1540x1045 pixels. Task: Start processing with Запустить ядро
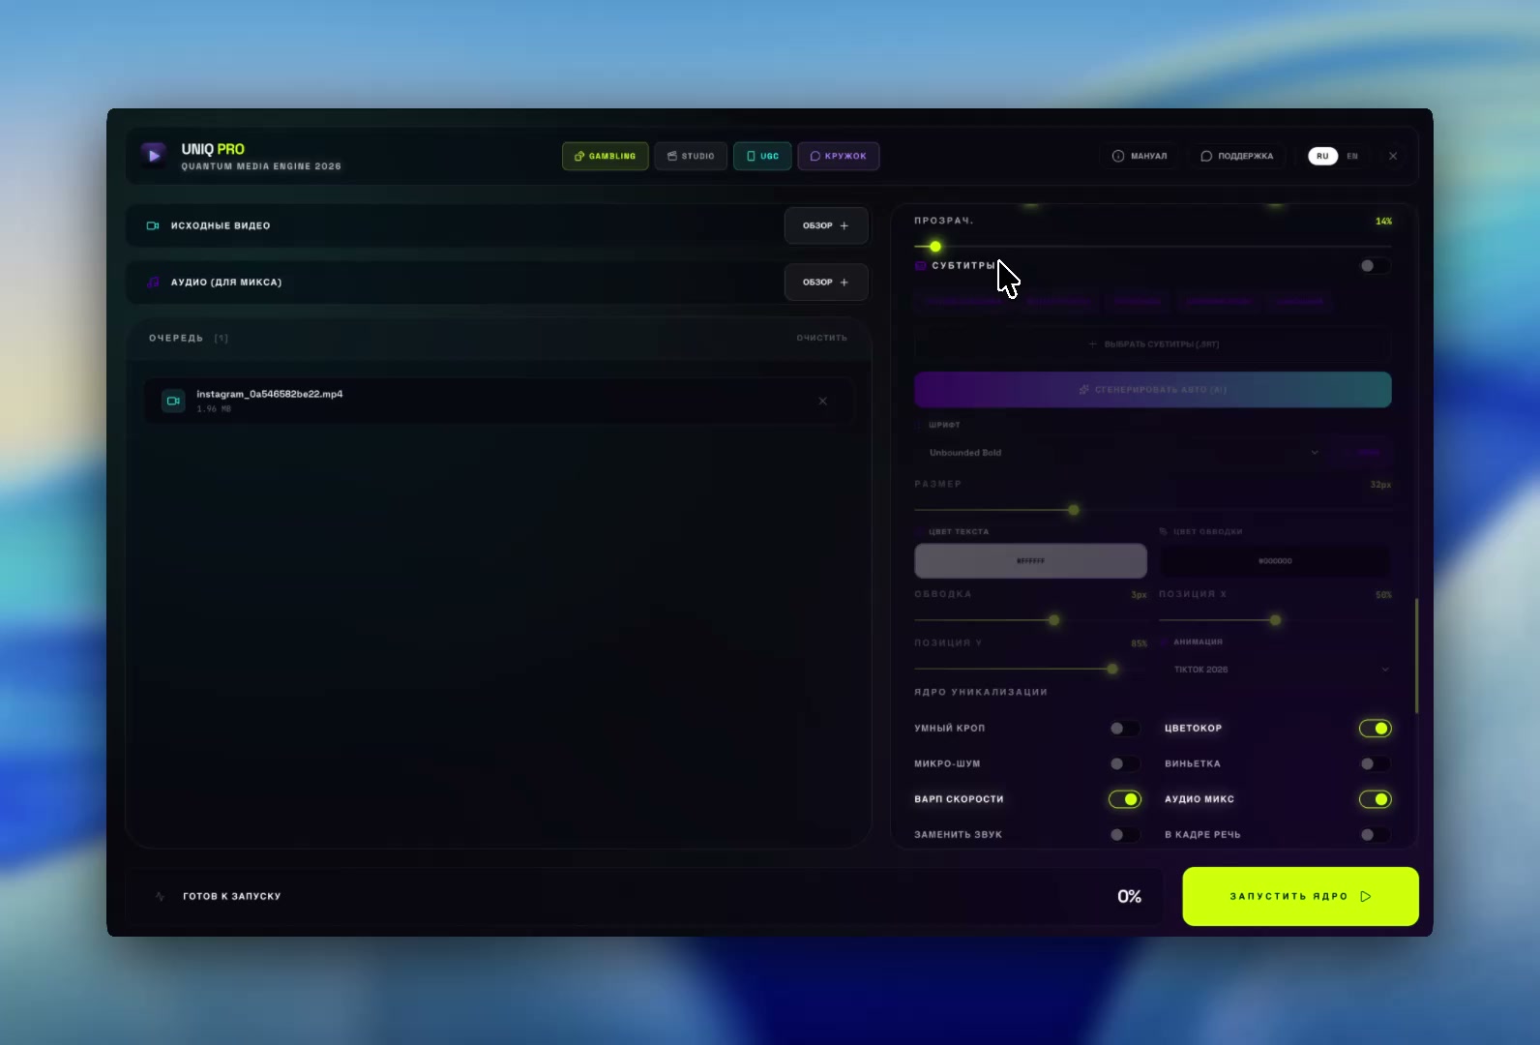[x=1300, y=896]
